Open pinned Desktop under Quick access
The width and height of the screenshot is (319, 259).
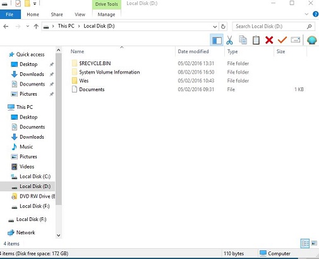(28, 64)
